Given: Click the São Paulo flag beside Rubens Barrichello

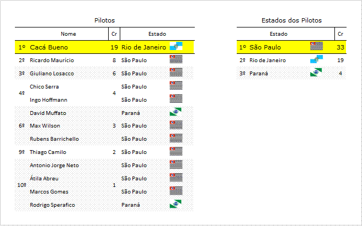Looking at the screenshot, I should click(176, 138).
